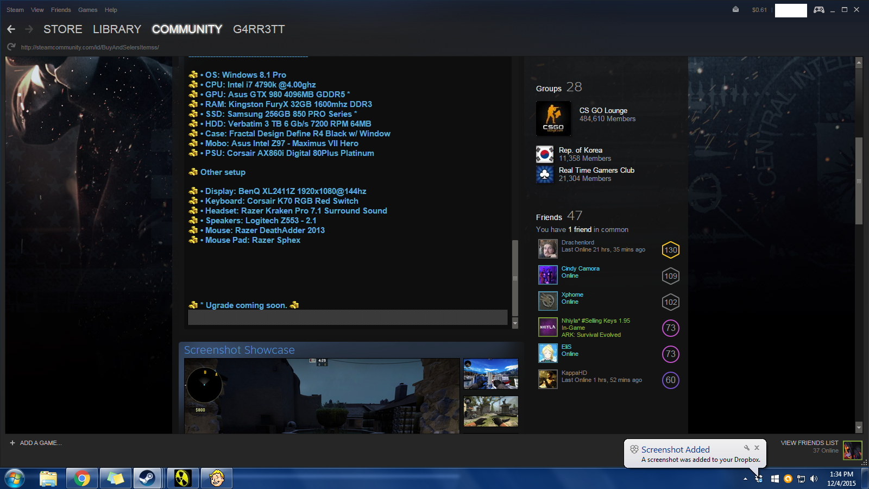This screenshot has width=869, height=489.
Task: Dismiss the Screenshot Added notification
Action: (x=757, y=448)
